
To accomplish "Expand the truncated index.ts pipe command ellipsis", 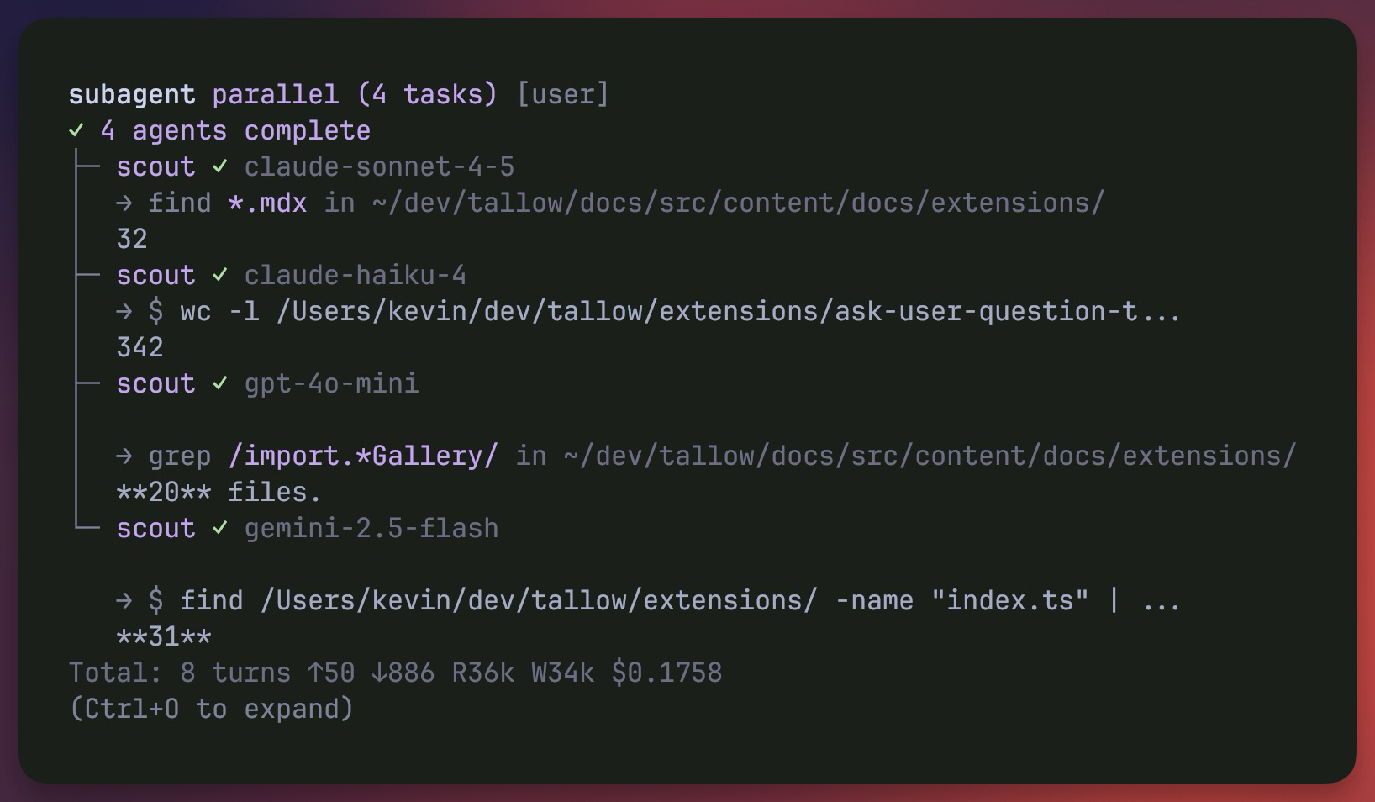I will click(x=1162, y=600).
